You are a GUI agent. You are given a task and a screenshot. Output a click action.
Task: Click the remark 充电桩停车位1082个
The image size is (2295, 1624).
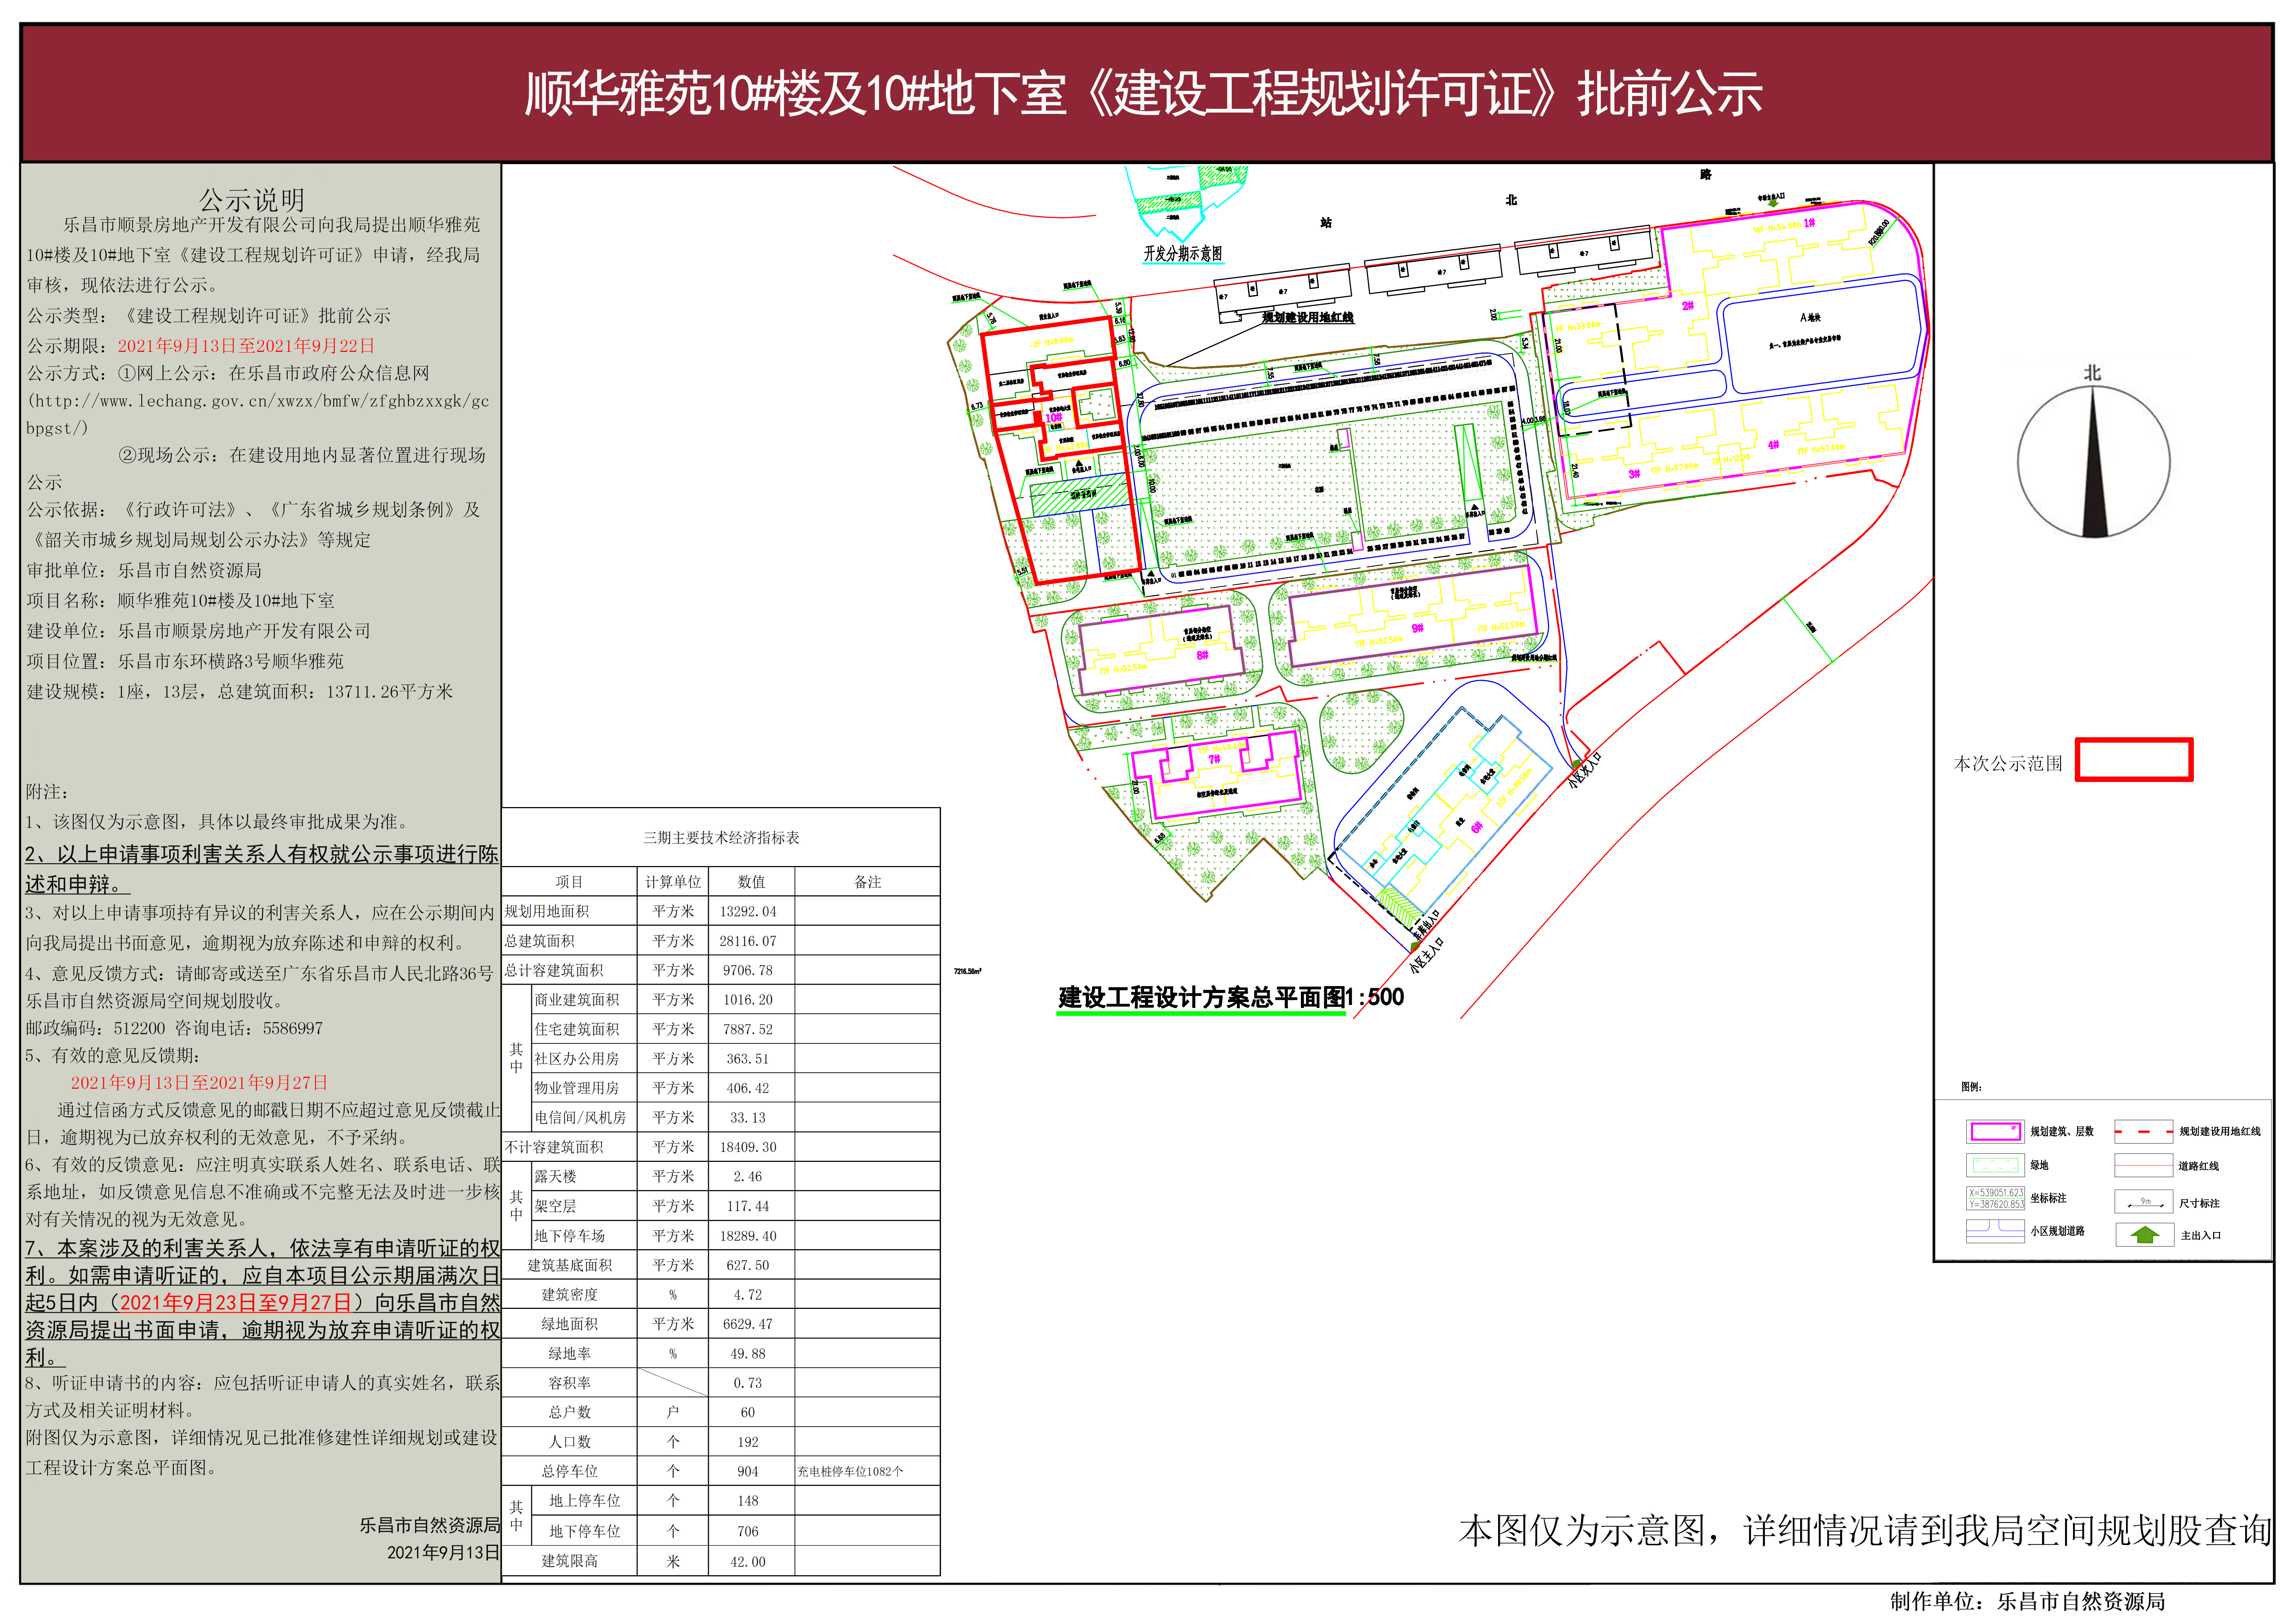[850, 1471]
